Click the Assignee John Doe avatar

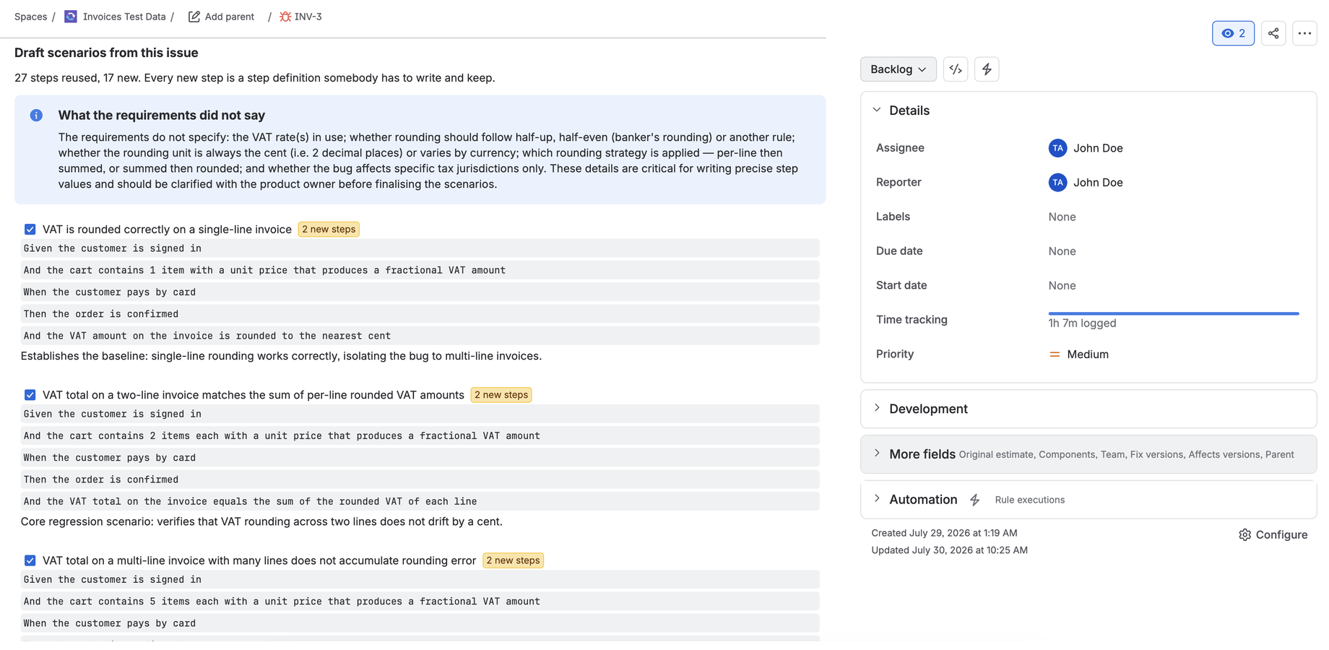1057,148
